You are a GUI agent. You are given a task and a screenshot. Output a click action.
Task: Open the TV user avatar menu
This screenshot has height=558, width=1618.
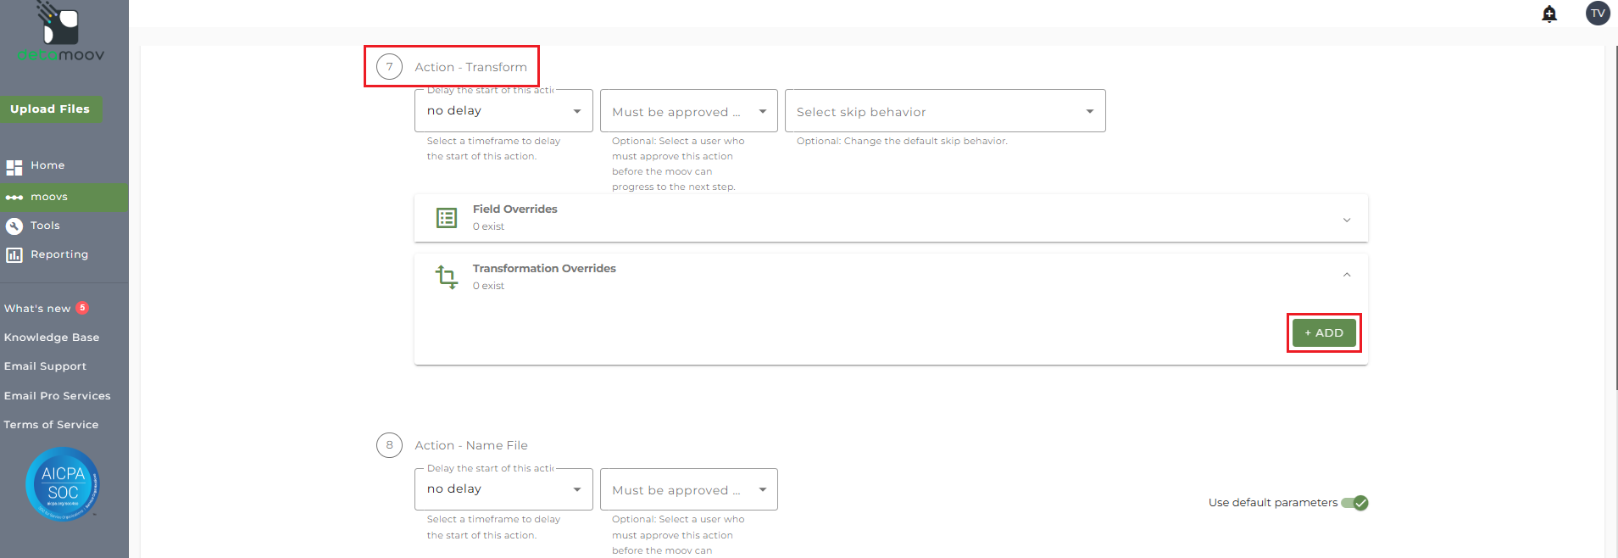coord(1598,13)
